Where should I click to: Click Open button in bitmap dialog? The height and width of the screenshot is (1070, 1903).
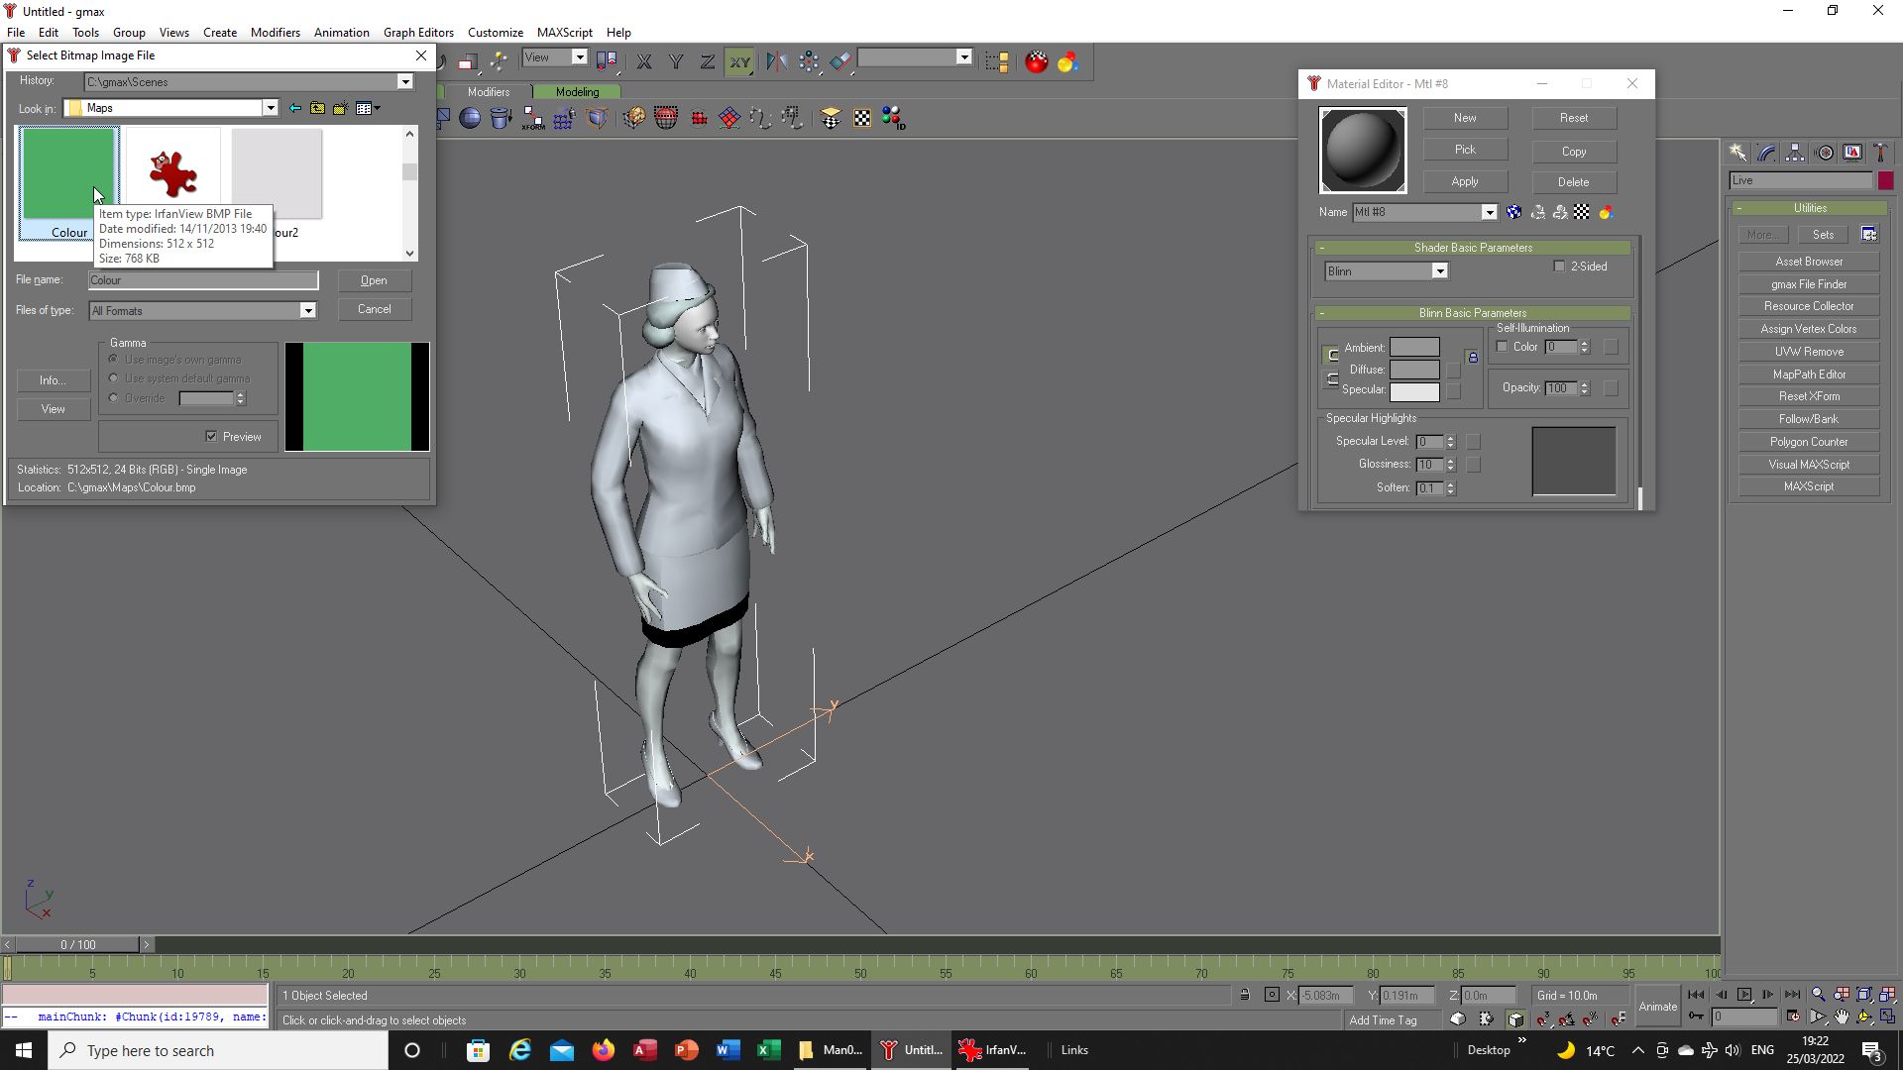pos(374,280)
